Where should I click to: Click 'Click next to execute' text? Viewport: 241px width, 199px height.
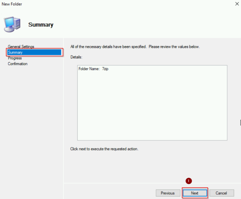(x=104, y=149)
